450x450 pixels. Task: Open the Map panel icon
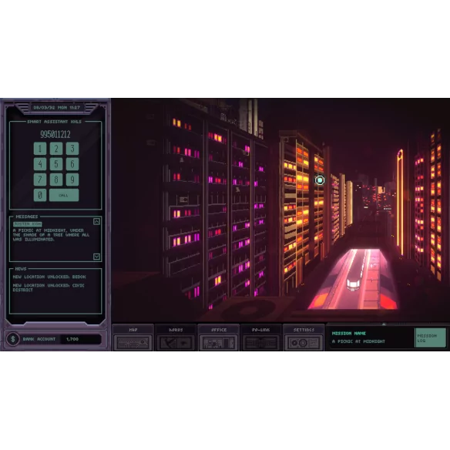[133, 343]
